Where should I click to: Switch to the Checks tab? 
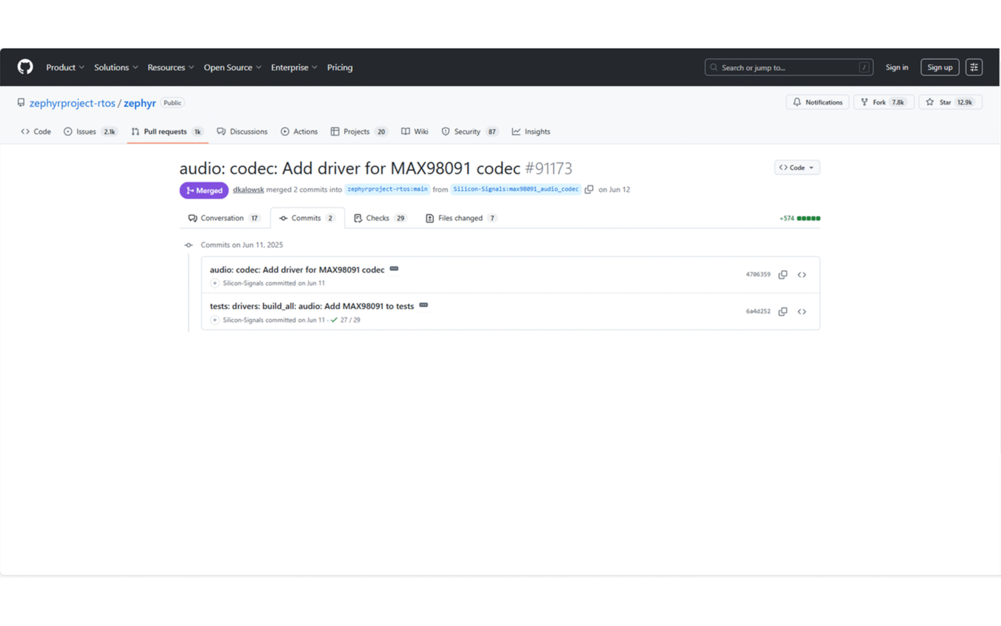[380, 218]
